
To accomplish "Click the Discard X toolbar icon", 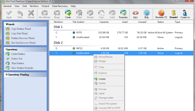I will (x=31, y=14).
